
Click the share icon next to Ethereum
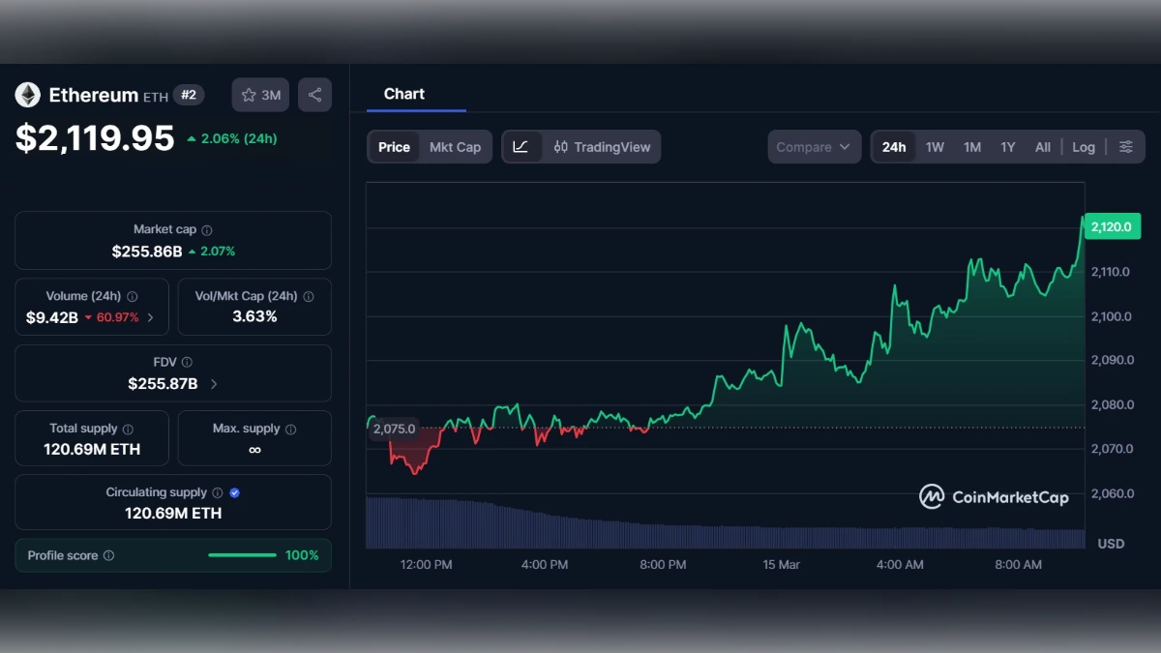click(x=314, y=94)
